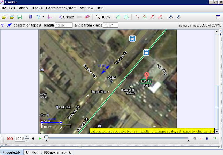
Task: Return to the first frame
Action: 33,139
